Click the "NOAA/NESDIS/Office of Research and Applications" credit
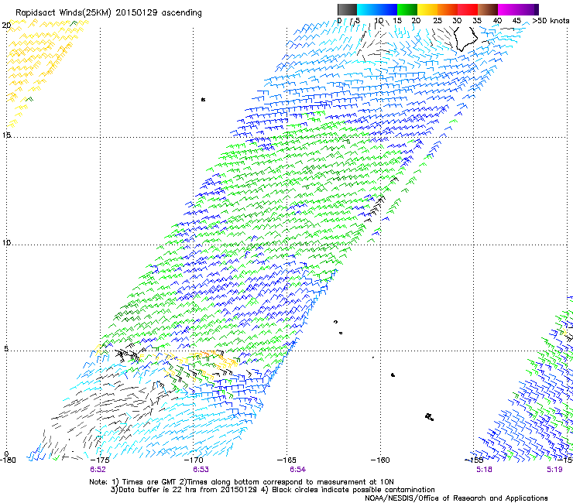 point(456,498)
